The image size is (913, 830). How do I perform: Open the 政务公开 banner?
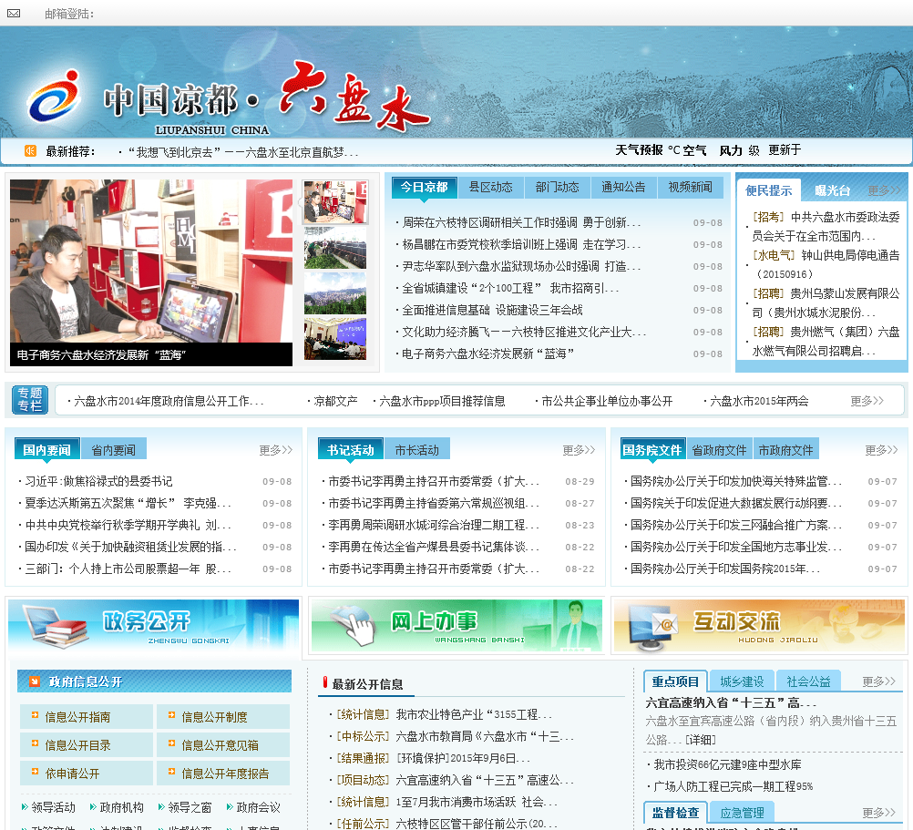(x=153, y=626)
